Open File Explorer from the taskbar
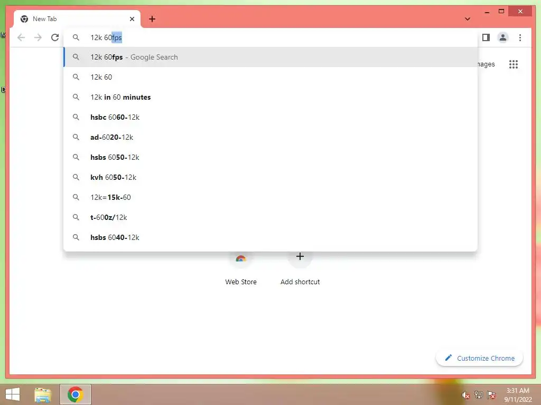Image resolution: width=541 pixels, height=405 pixels. tap(43, 394)
